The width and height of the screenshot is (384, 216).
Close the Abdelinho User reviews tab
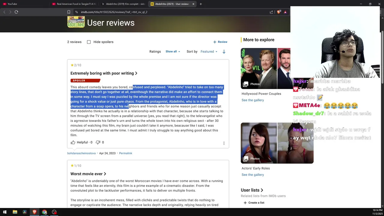click(x=193, y=4)
